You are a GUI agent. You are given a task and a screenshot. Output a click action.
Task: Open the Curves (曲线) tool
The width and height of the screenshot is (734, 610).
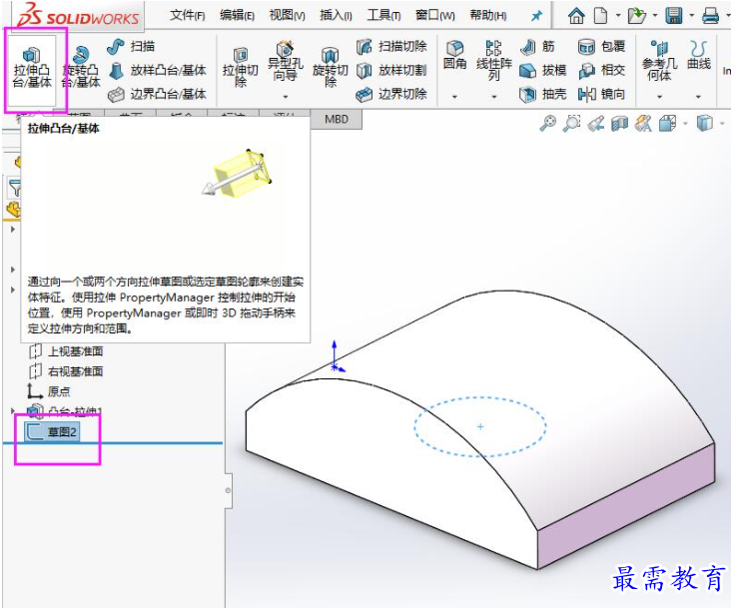pos(698,55)
